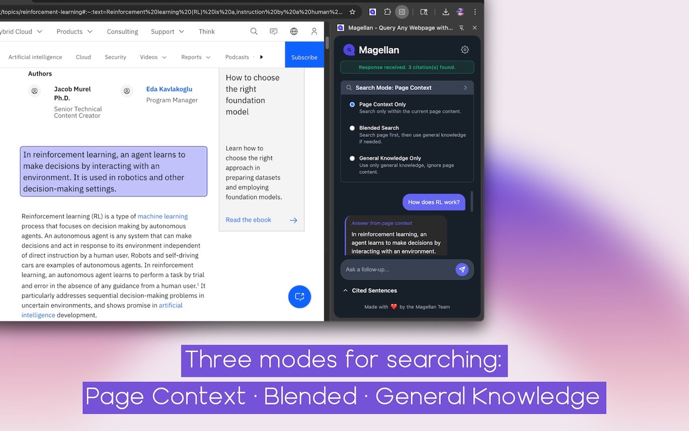Image resolution: width=689 pixels, height=431 pixels.
Task: Bookmark this page with the star icon
Action: 352,11
